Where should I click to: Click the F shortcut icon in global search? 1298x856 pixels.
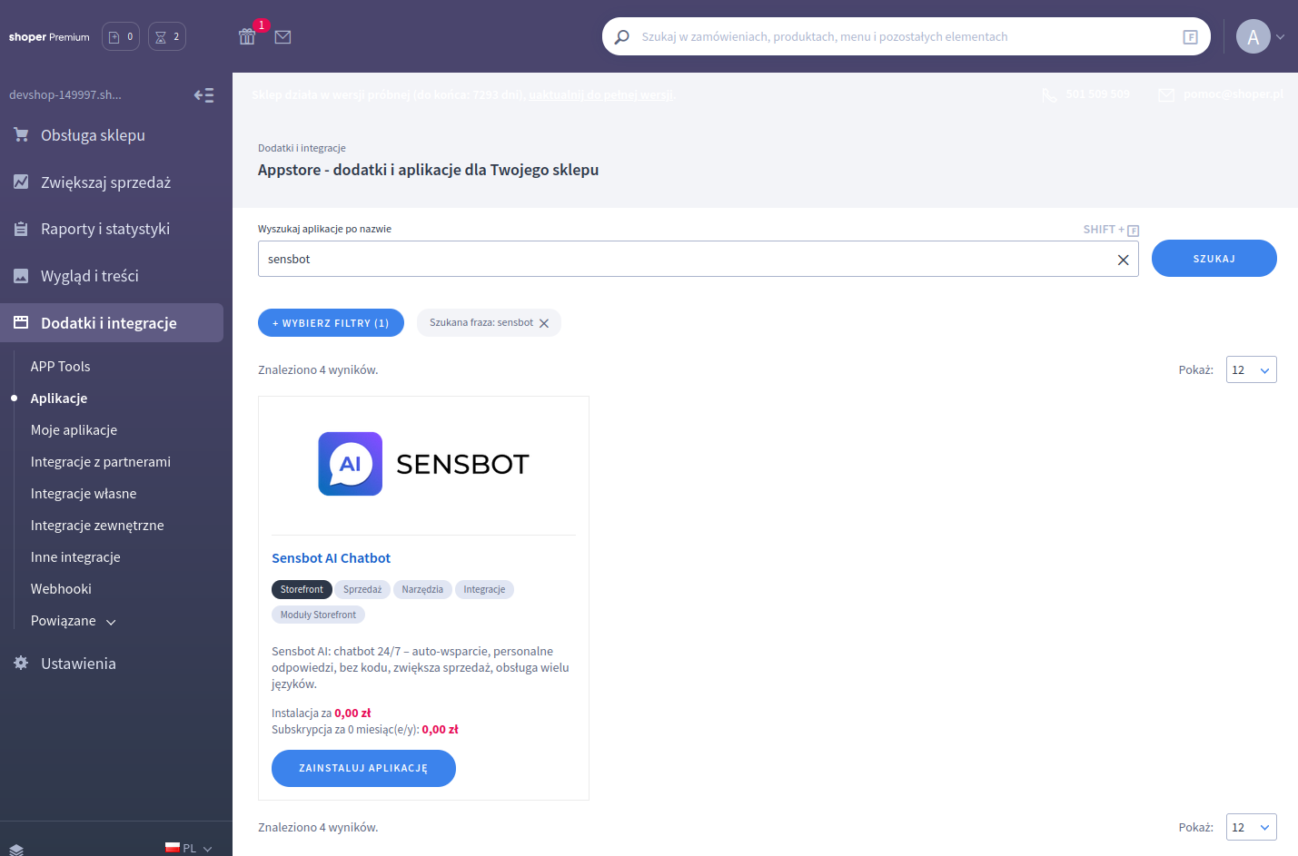(1191, 37)
